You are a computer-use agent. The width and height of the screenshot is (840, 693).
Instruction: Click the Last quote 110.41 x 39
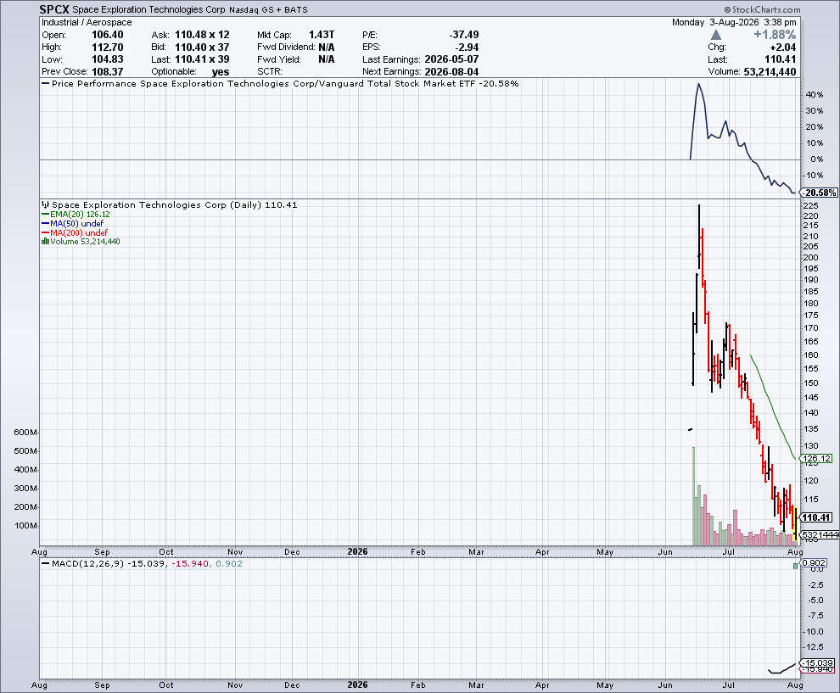click(202, 59)
